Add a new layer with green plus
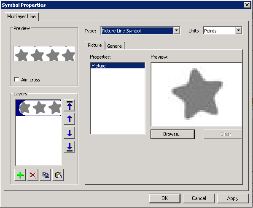Screen dimensions: 253x208 pos(20,175)
